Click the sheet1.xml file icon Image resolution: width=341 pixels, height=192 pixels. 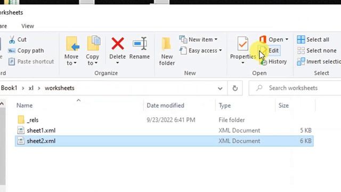pyautogui.click(x=21, y=130)
